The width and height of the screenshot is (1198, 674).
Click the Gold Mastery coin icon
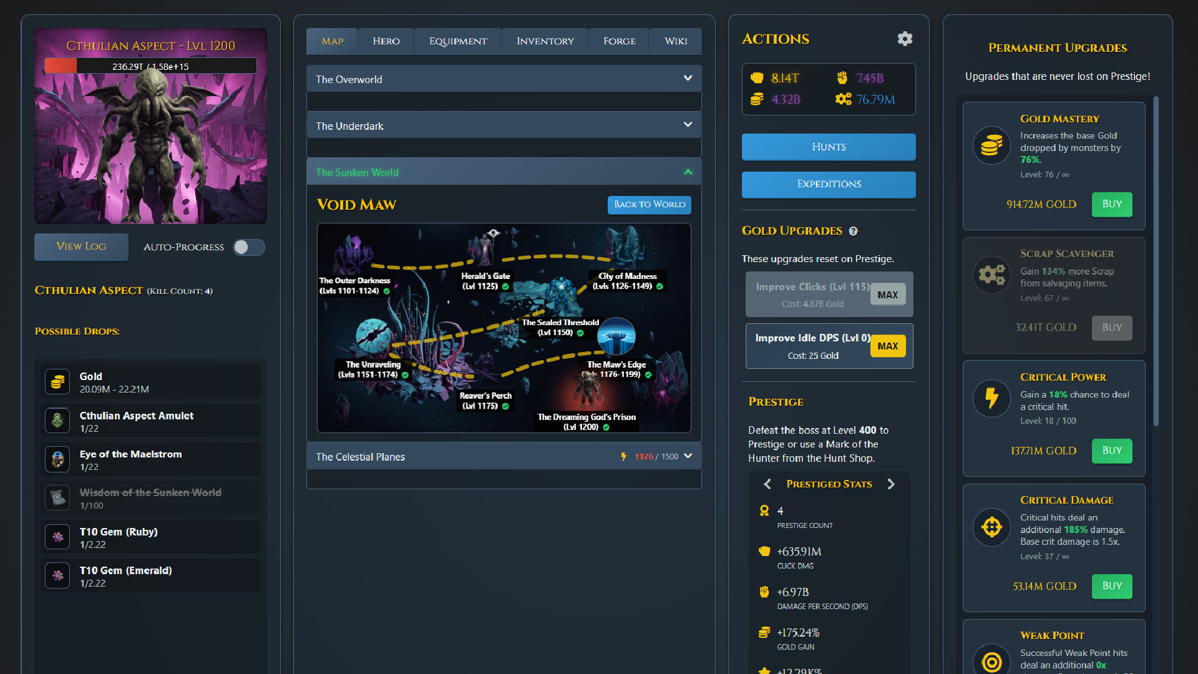[x=991, y=145]
